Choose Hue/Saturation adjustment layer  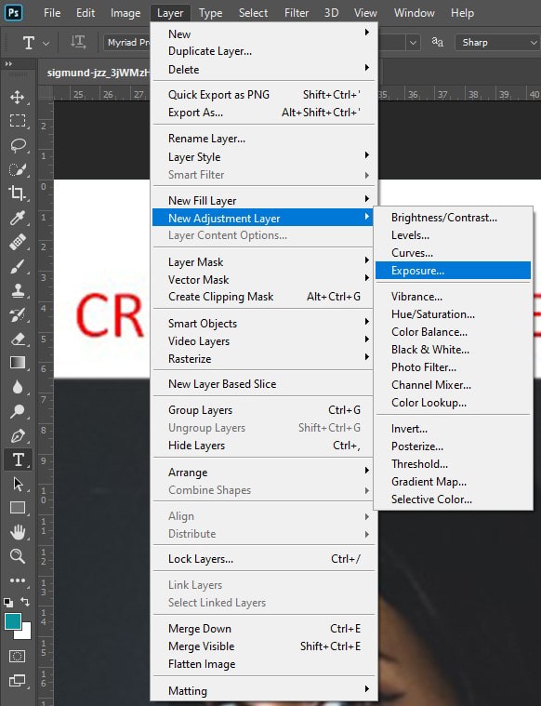454,314
